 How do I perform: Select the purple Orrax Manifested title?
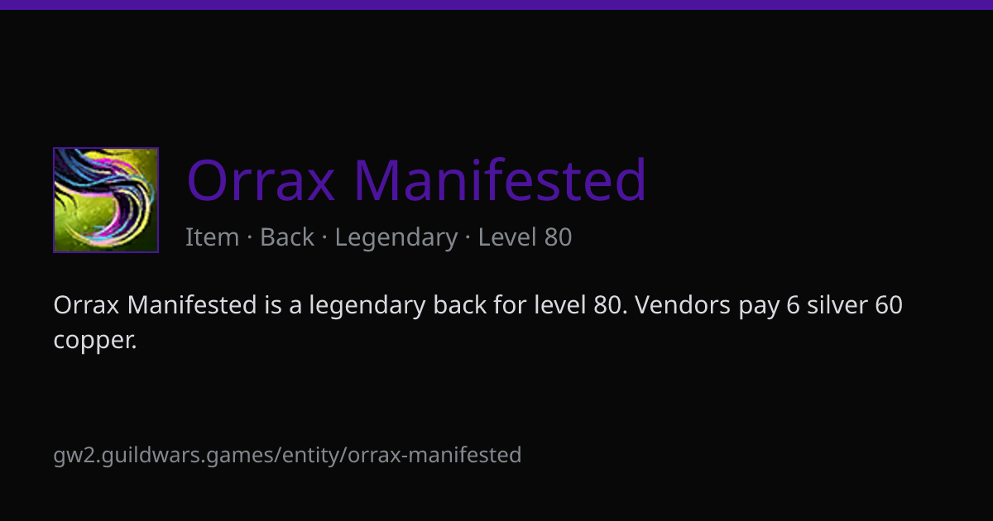416,179
